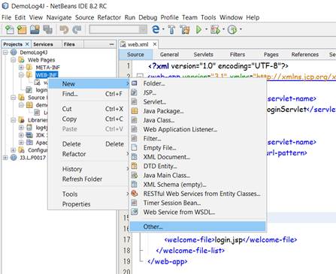Click Properties in the context menu
Viewport: 336px width, 274px height.
click(88, 204)
